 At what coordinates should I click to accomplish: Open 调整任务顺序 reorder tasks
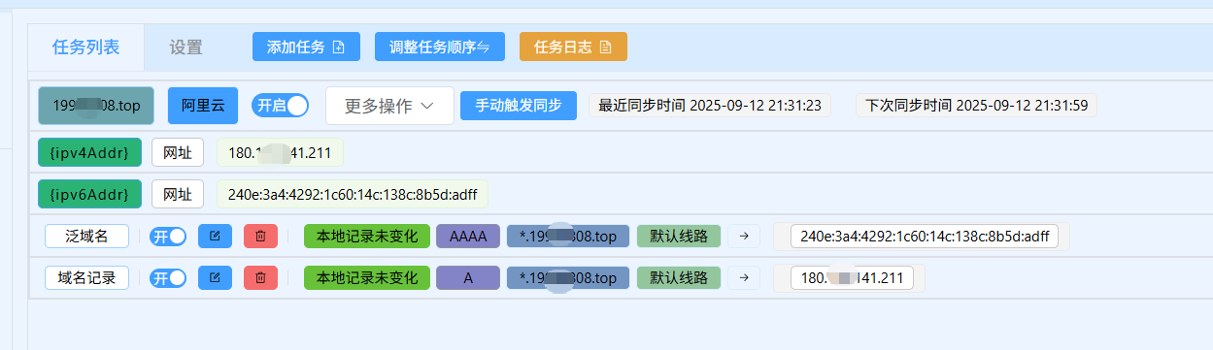pyautogui.click(x=440, y=47)
